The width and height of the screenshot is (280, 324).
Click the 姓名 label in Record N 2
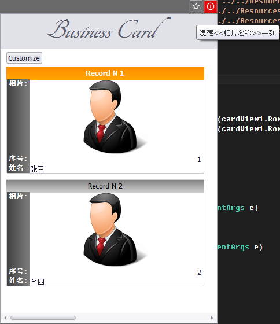pyautogui.click(x=18, y=281)
